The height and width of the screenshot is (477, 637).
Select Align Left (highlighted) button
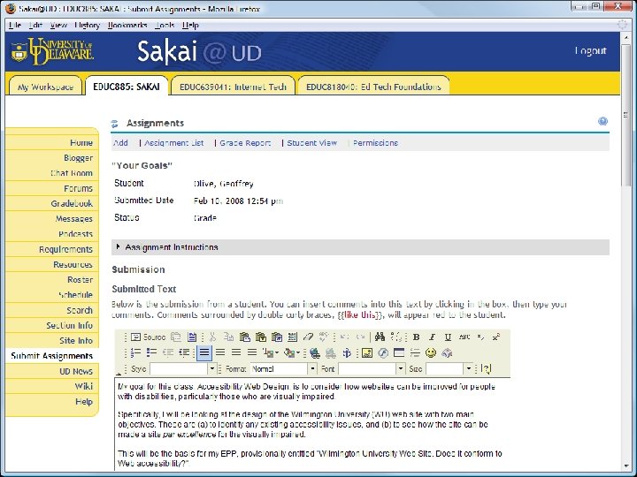204,352
